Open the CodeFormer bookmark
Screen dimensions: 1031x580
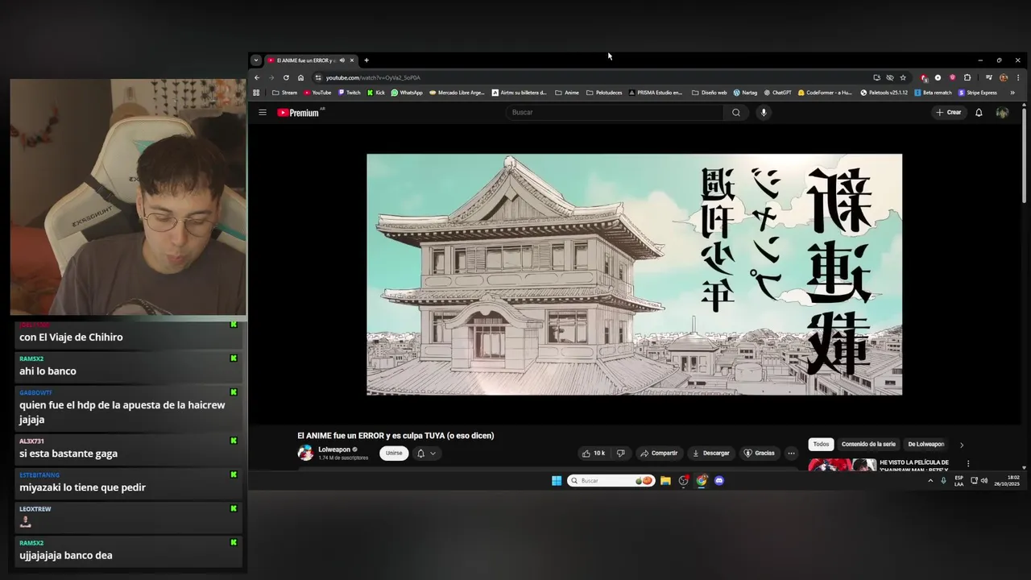click(x=825, y=93)
